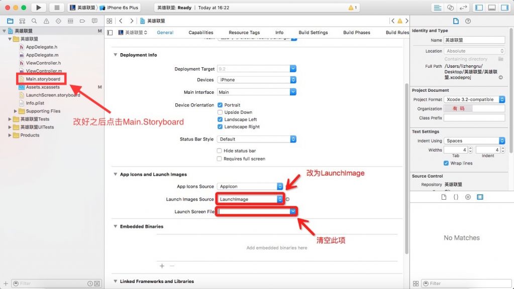Screen dimensions: 514x289
Task: Click the Organization text field
Action: [473, 108]
